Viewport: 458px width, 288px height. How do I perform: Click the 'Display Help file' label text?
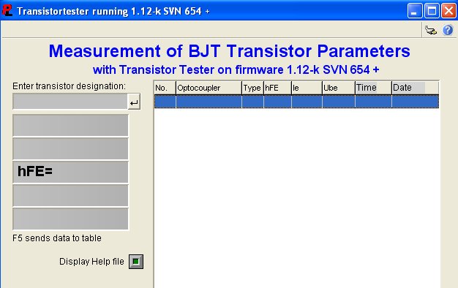91,262
